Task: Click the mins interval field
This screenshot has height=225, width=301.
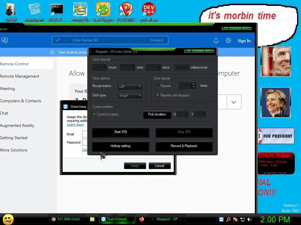Action: click(128, 67)
